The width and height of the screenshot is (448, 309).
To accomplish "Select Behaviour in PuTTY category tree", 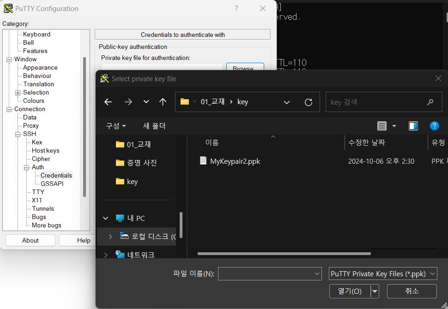I will click(37, 76).
